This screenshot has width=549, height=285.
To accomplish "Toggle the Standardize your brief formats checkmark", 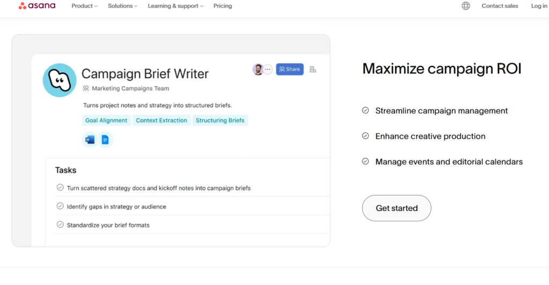I will click(x=60, y=224).
